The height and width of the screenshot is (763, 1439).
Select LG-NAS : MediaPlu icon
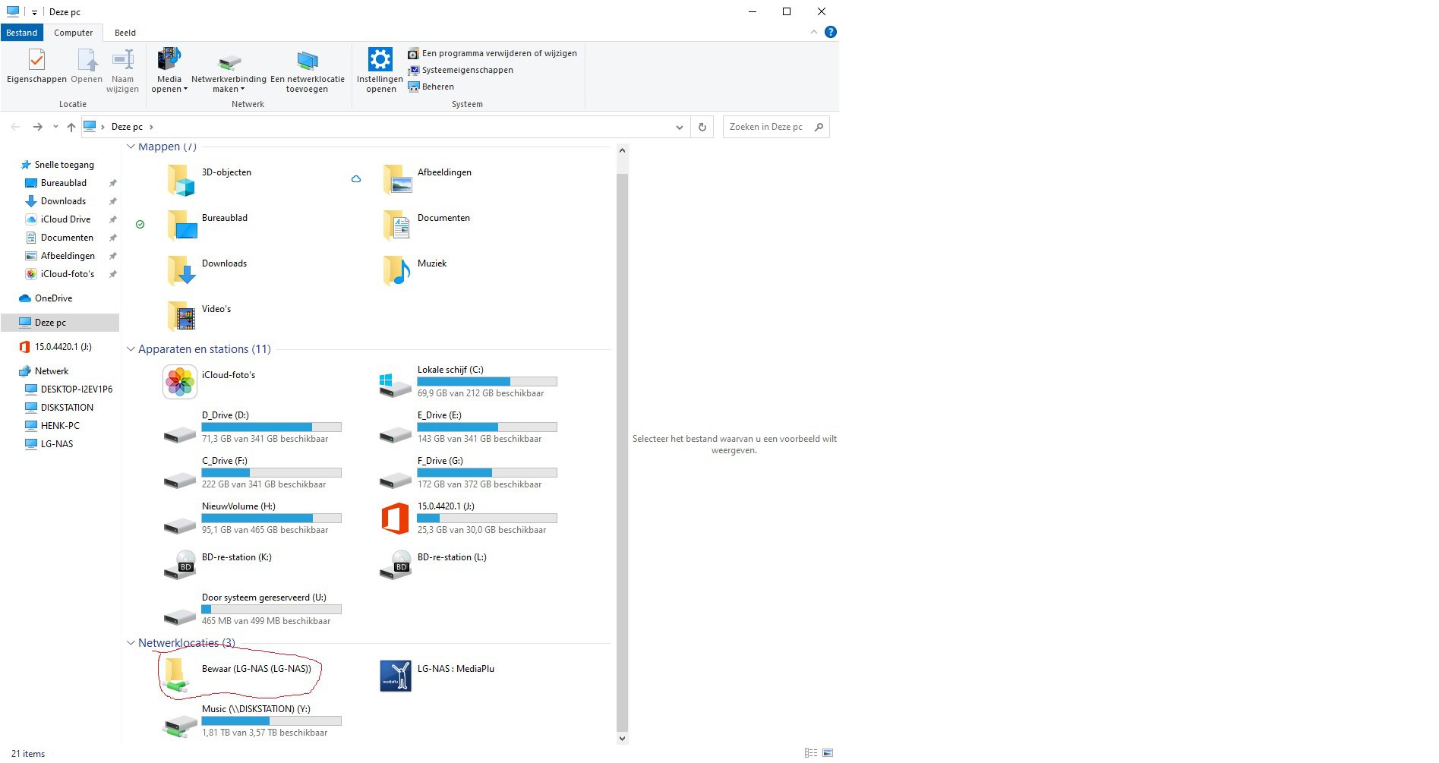tap(396, 676)
